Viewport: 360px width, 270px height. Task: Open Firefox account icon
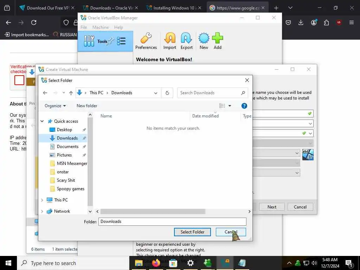(314, 22)
